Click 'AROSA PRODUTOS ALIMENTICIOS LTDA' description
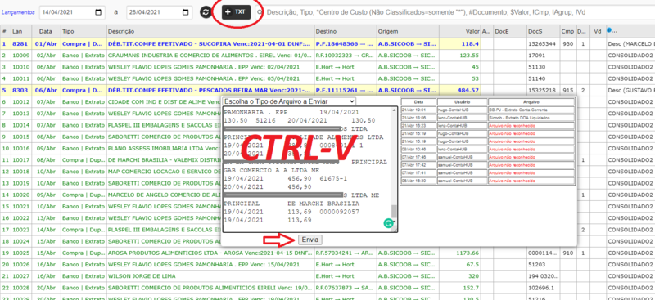Screen dimensions: 655x300 pyautogui.click(x=210, y=253)
